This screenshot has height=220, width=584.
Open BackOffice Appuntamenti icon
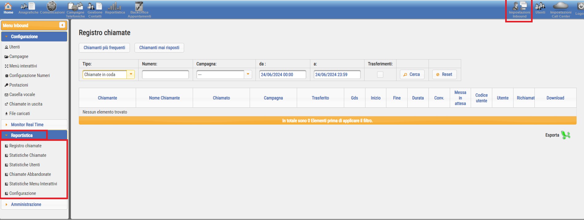click(139, 9)
